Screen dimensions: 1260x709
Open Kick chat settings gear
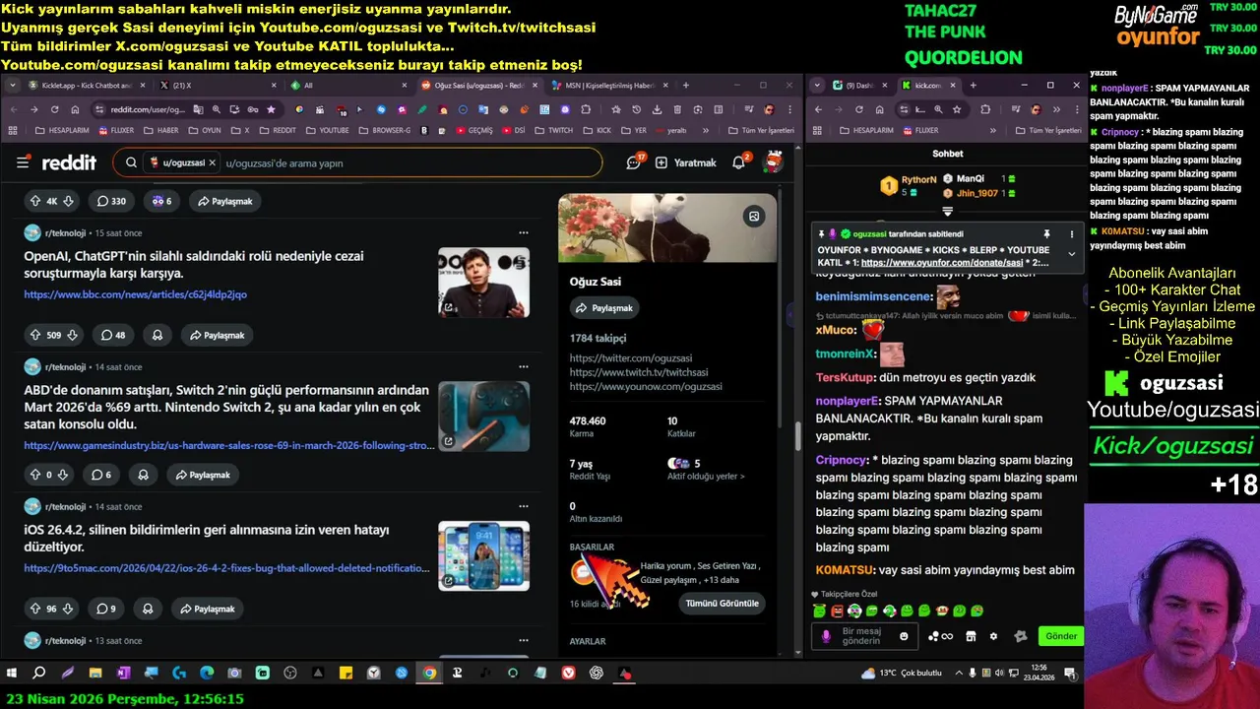point(993,636)
